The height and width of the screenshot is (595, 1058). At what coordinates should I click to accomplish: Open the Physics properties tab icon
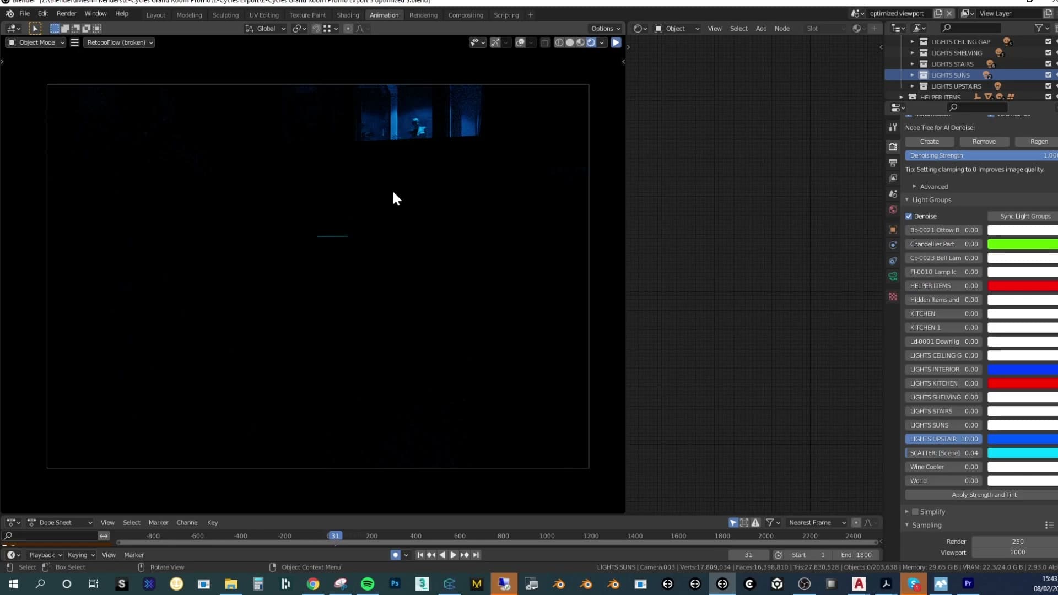(x=893, y=245)
